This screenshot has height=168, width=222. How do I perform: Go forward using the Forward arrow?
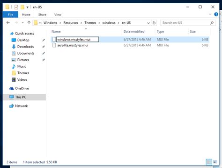point(16,23)
